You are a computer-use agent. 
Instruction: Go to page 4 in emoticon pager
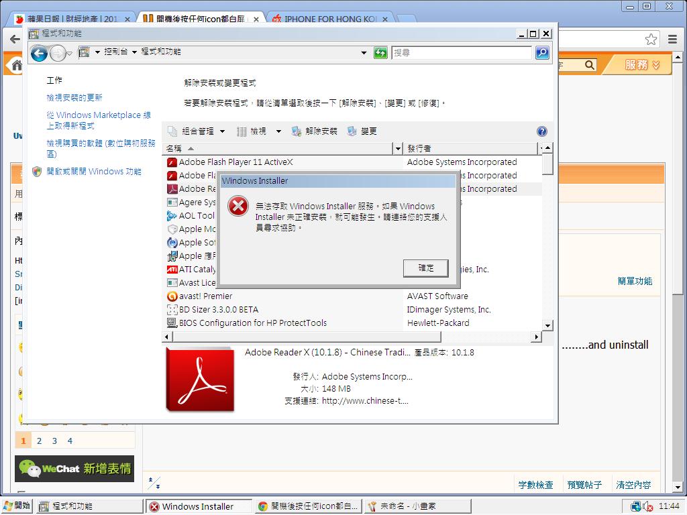pos(70,441)
